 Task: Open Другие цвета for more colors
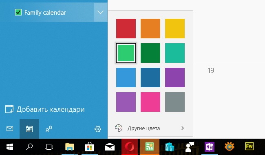click(150, 128)
